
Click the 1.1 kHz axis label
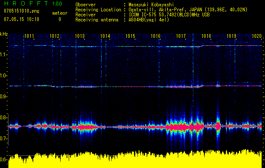coord(4,54)
